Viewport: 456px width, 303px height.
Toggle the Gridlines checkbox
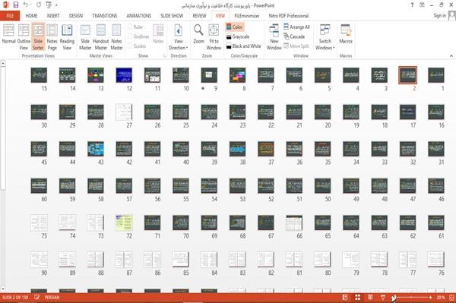130,36
